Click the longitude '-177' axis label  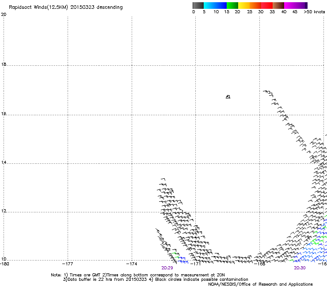pos(68,264)
